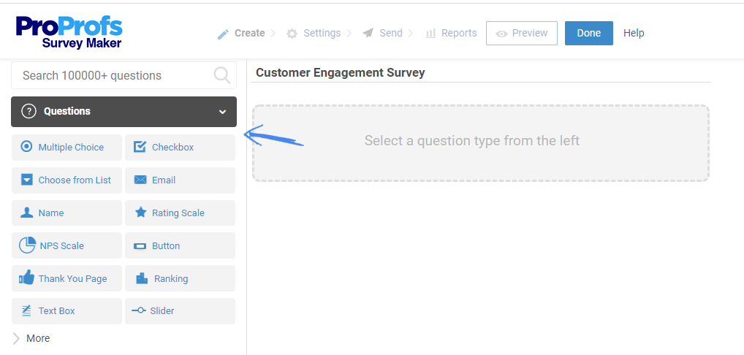This screenshot has height=355, width=744.
Task: Click the Ranking podium icon
Action: click(142, 278)
